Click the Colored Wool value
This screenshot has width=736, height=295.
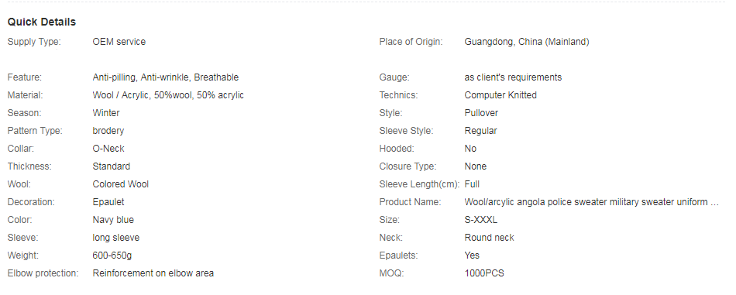click(x=121, y=184)
